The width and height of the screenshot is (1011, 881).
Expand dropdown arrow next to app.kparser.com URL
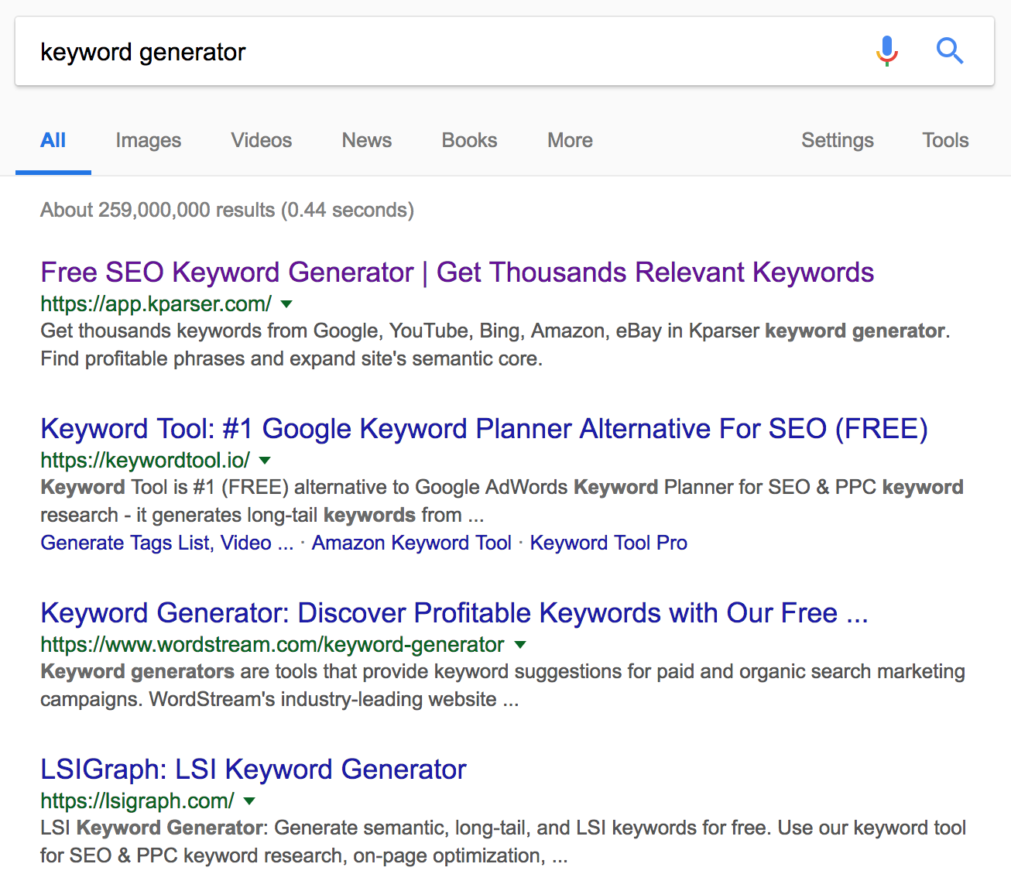tap(286, 304)
